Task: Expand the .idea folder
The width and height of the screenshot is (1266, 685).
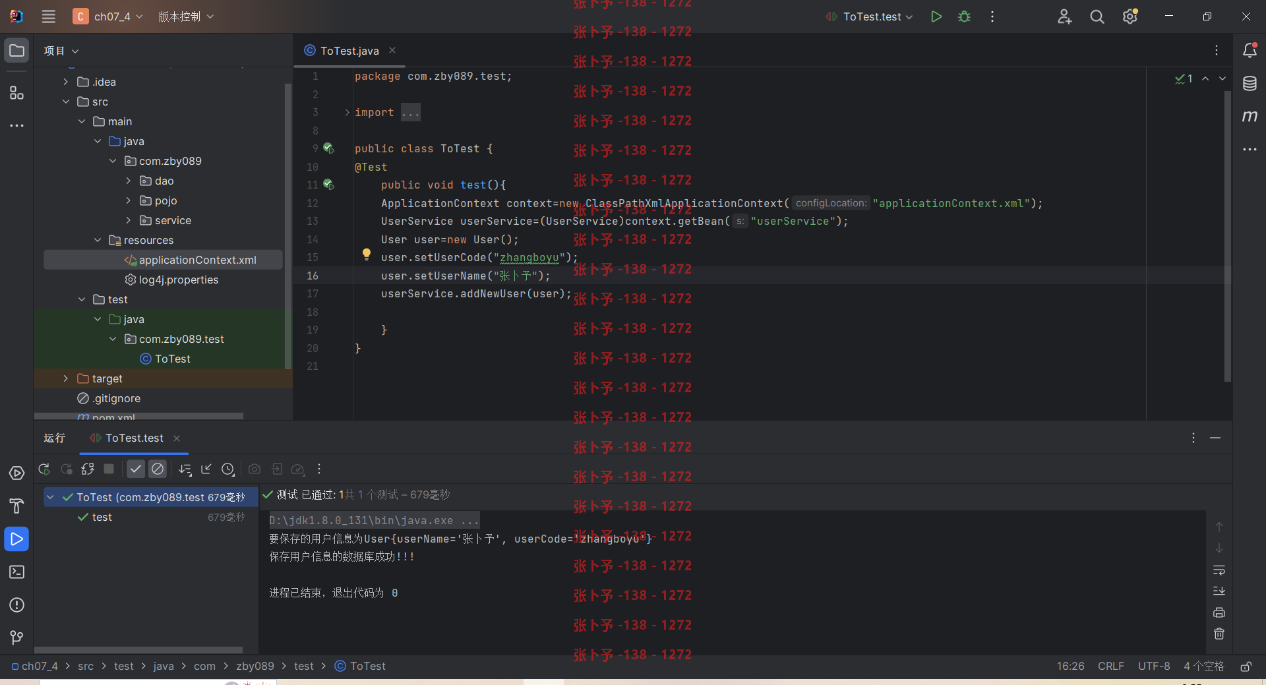Action: coord(65,82)
